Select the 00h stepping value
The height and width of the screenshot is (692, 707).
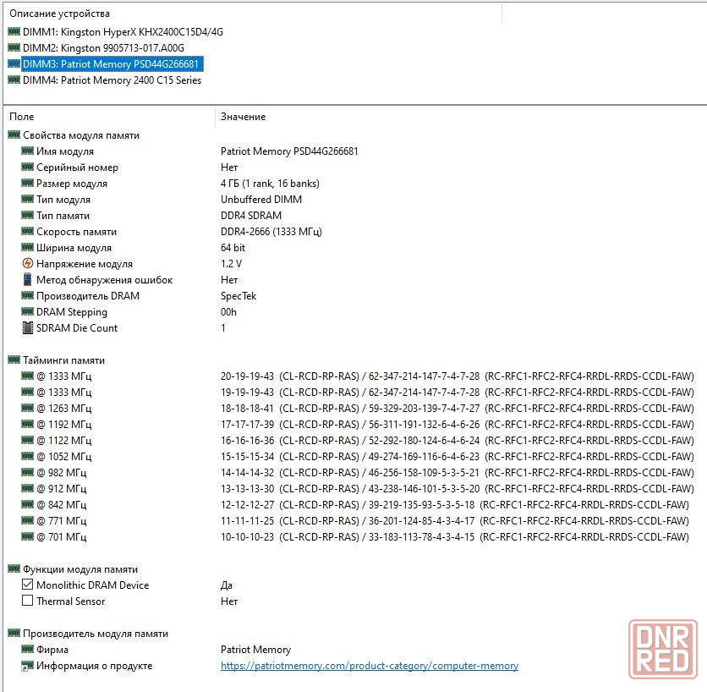[228, 312]
